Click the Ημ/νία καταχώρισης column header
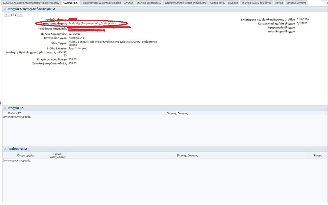 pyautogui.click(x=57, y=155)
